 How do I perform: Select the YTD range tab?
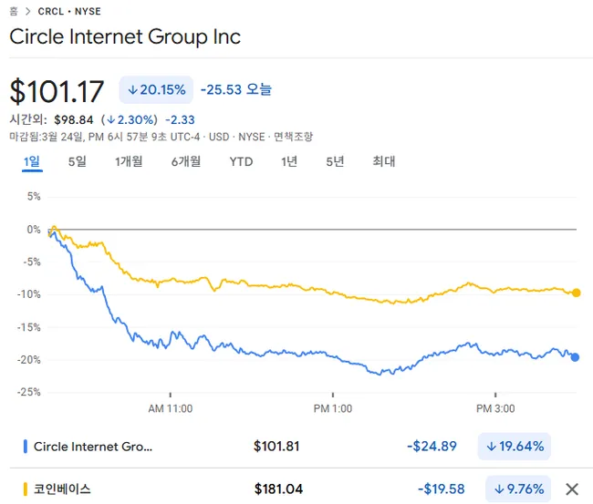point(241,162)
